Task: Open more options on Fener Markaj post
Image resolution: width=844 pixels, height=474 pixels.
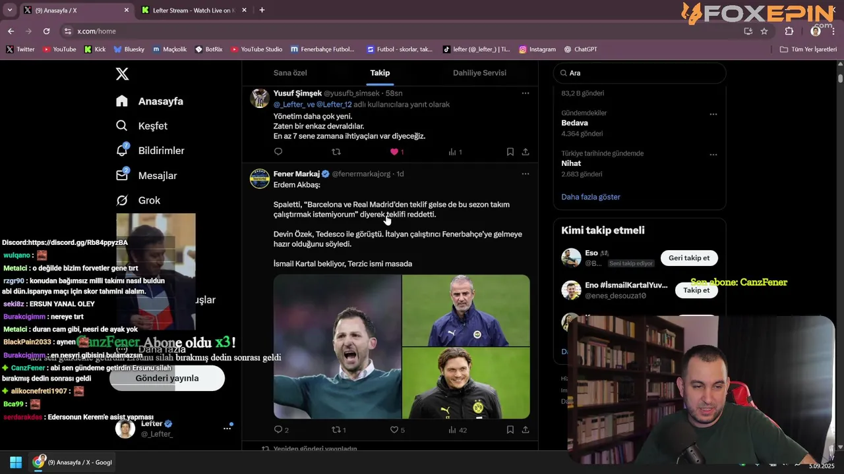Action: 526,174
